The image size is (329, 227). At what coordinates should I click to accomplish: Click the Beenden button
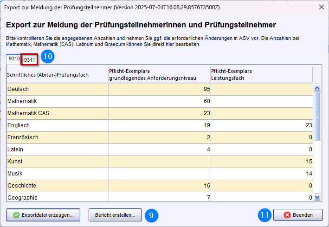coord(298,215)
